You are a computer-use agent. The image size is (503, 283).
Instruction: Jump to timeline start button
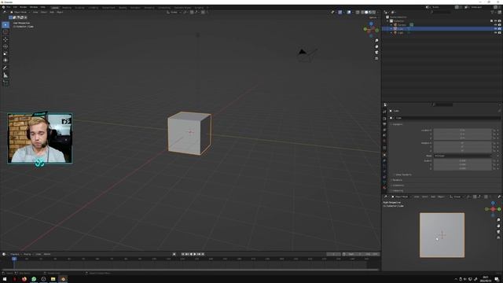click(x=183, y=255)
